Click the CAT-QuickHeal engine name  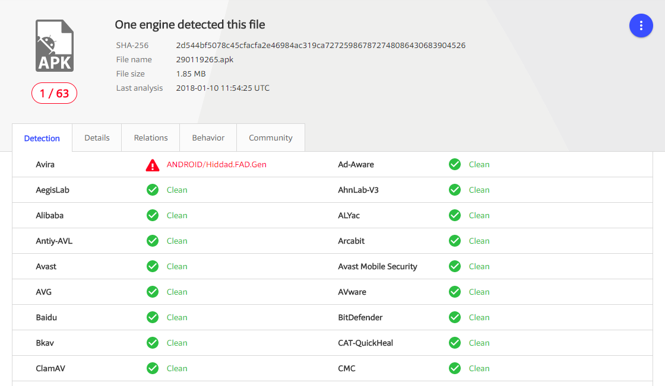tap(366, 343)
